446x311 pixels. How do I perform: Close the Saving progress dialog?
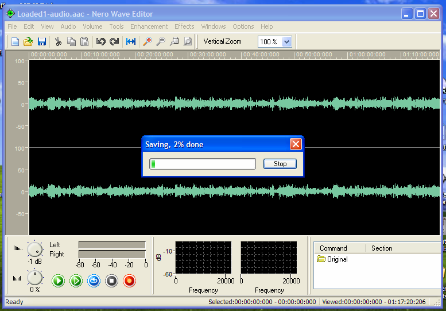click(296, 144)
